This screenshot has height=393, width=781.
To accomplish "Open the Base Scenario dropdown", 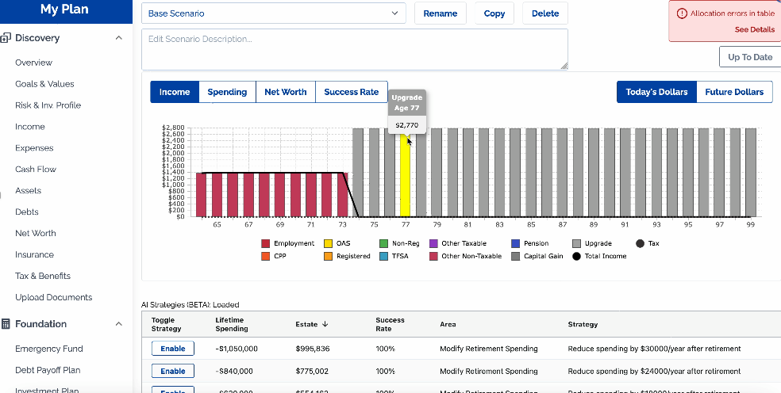I will (x=273, y=13).
